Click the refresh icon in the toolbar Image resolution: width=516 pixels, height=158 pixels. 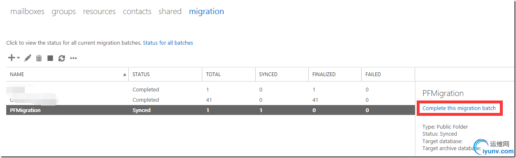[x=62, y=58]
